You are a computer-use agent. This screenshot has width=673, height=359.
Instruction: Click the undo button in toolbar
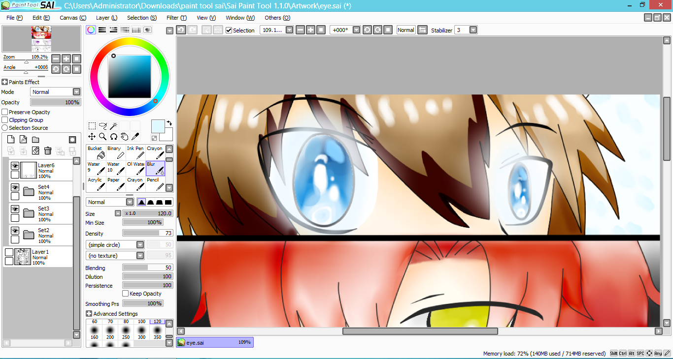[x=181, y=30]
